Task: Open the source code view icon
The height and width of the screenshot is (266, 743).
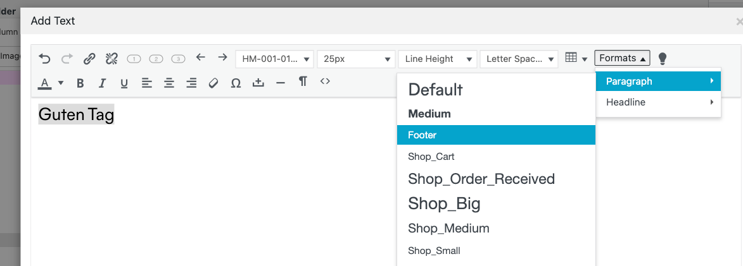Action: (x=325, y=82)
